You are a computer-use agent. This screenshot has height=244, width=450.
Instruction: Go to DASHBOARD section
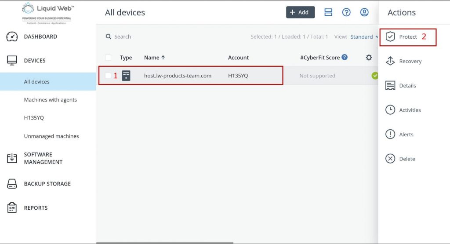(40, 36)
